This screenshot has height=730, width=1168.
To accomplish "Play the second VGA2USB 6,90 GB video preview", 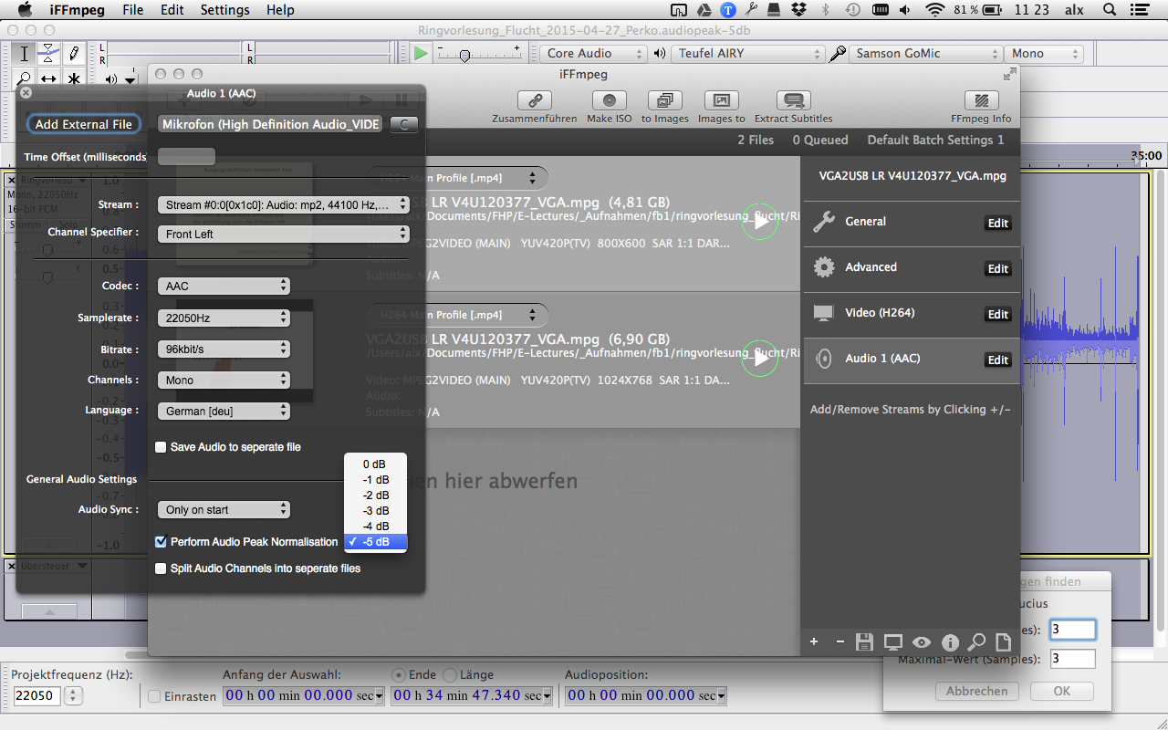I will (759, 359).
